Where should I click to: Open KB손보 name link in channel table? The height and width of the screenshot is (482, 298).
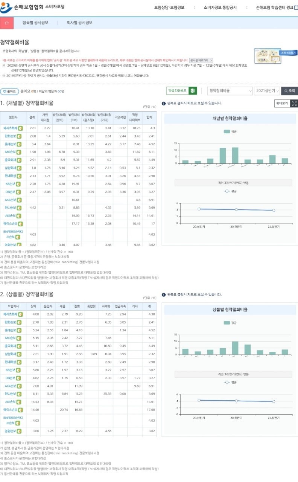tap(10, 184)
